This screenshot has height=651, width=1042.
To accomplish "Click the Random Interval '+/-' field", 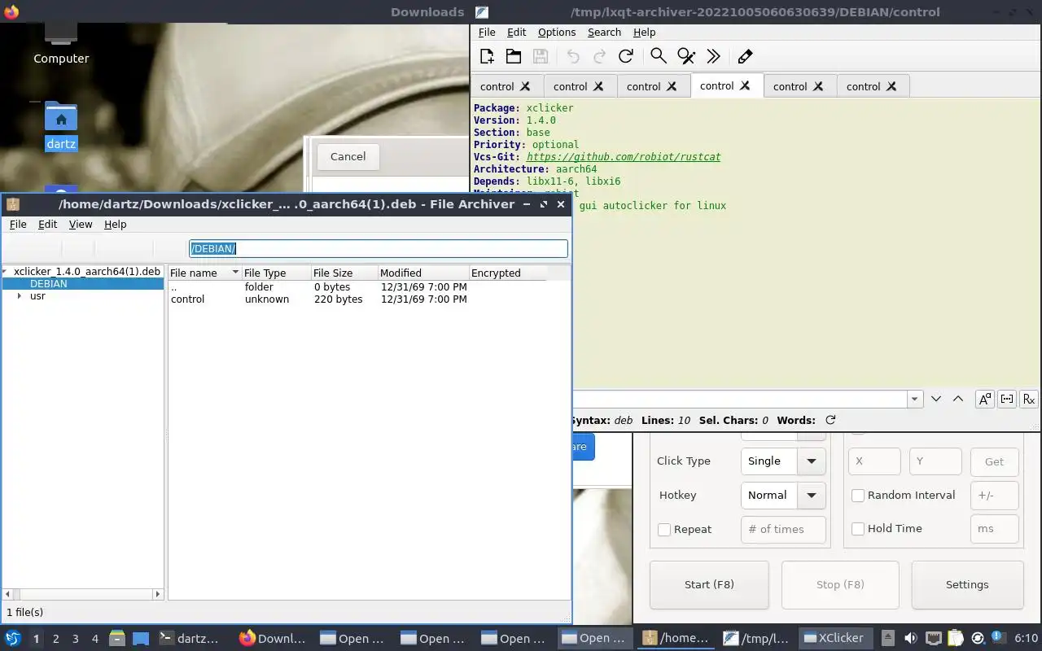I will click(995, 495).
